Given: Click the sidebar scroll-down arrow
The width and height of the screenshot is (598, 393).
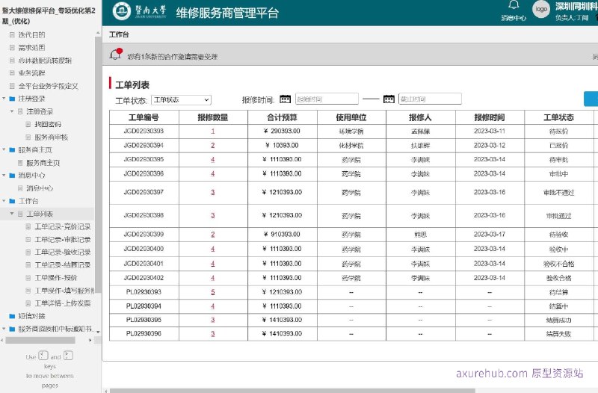Looking at the screenshot, I should [x=98, y=332].
